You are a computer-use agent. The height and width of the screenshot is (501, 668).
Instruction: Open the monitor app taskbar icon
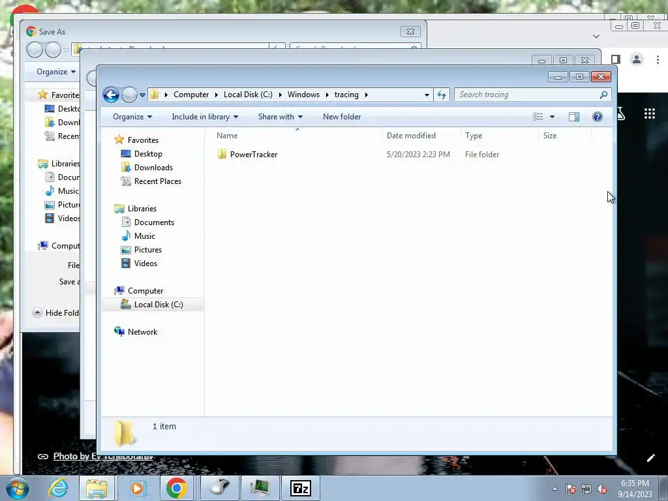pyautogui.click(x=260, y=488)
